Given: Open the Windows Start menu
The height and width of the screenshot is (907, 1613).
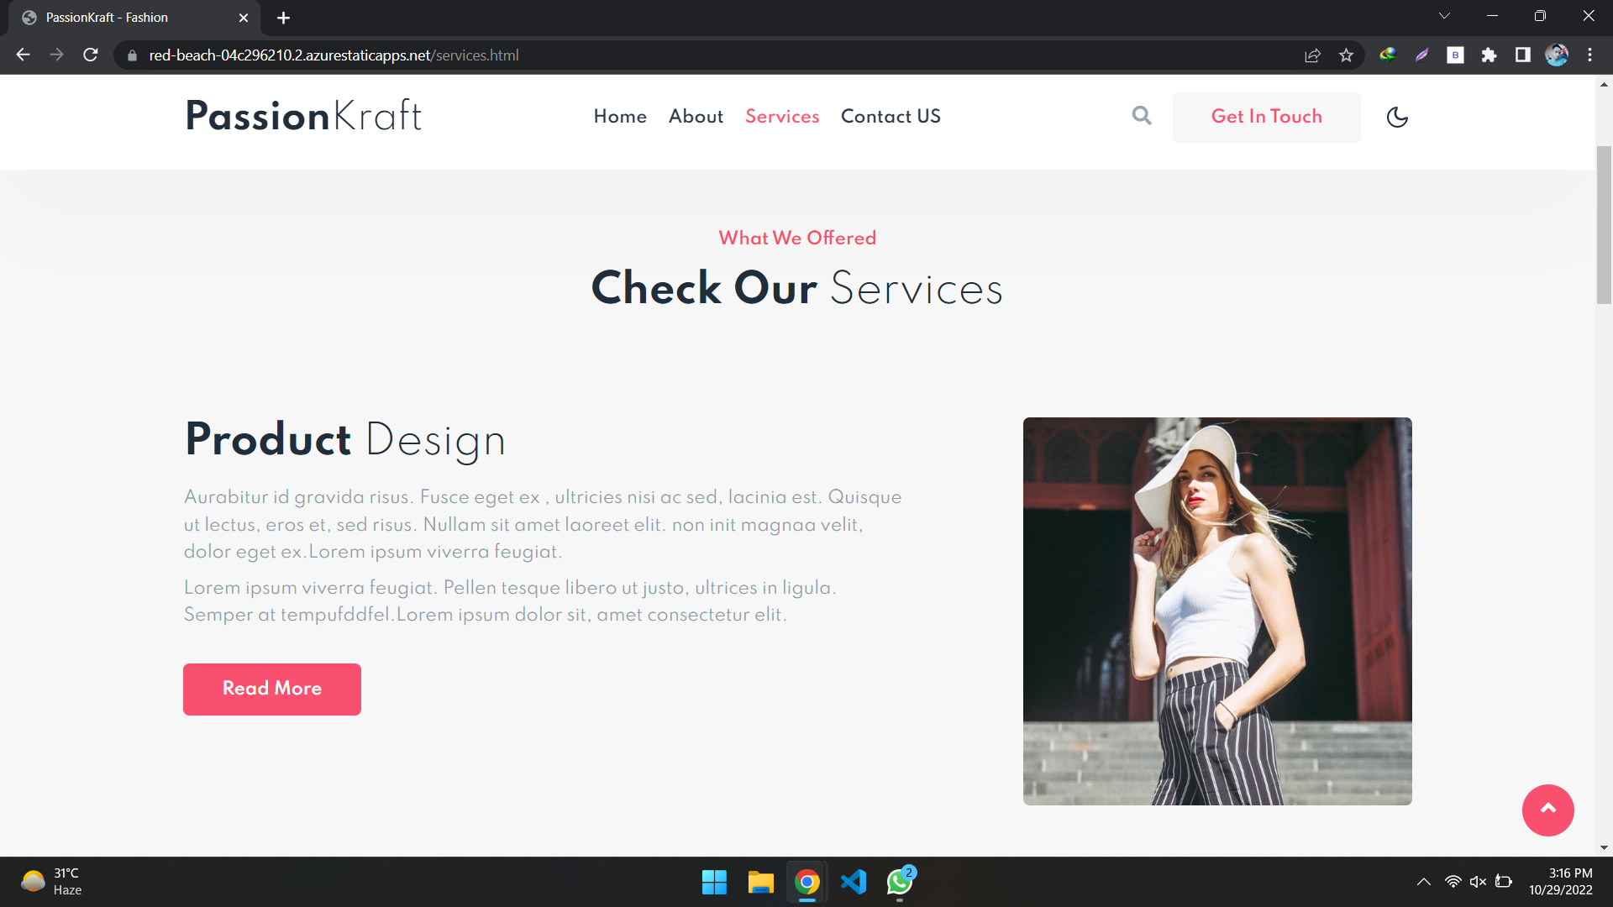Looking at the screenshot, I should point(714,883).
